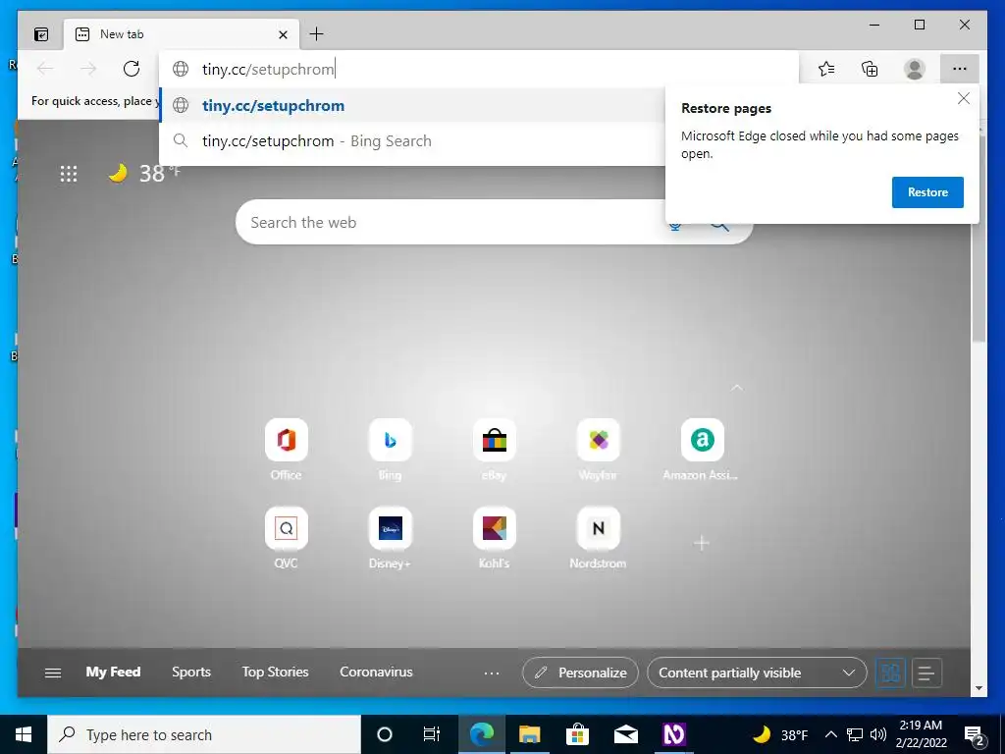Click into the address bar field
The width and height of the screenshot is (1005, 754).
[479, 70]
